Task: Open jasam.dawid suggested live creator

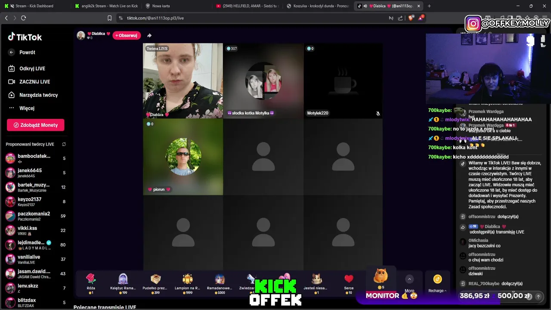Action: 35,274
